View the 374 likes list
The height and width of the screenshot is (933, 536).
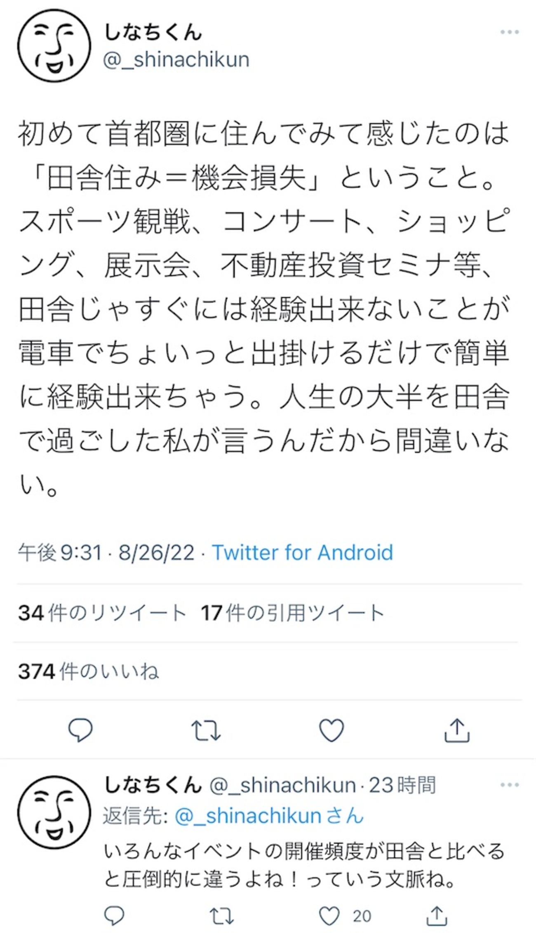[x=88, y=671]
